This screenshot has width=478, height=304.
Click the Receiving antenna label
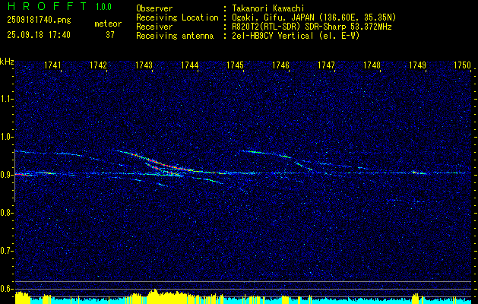[x=175, y=36]
